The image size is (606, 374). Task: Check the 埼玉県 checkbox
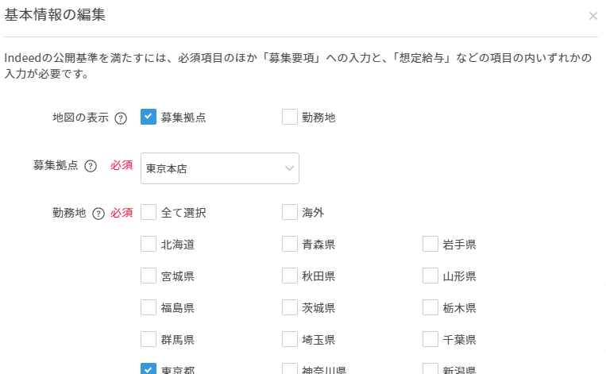click(289, 339)
